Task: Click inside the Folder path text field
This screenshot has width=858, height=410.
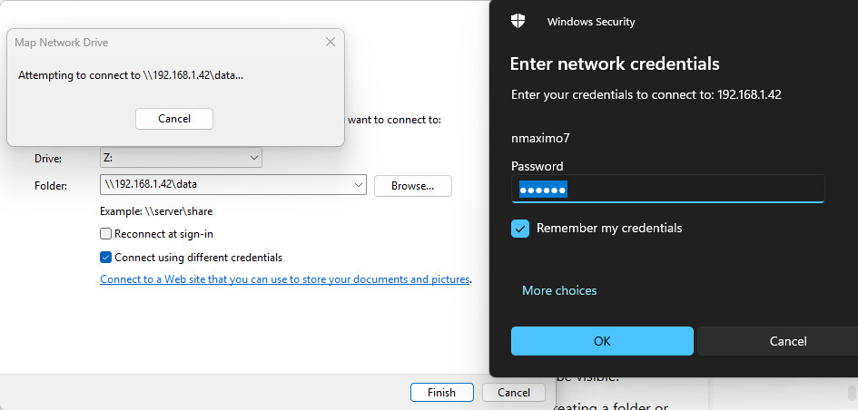Action: click(227, 185)
